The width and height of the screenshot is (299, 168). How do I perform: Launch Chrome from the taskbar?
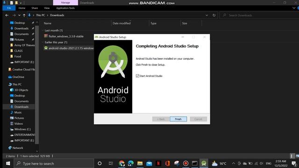(x=121, y=163)
